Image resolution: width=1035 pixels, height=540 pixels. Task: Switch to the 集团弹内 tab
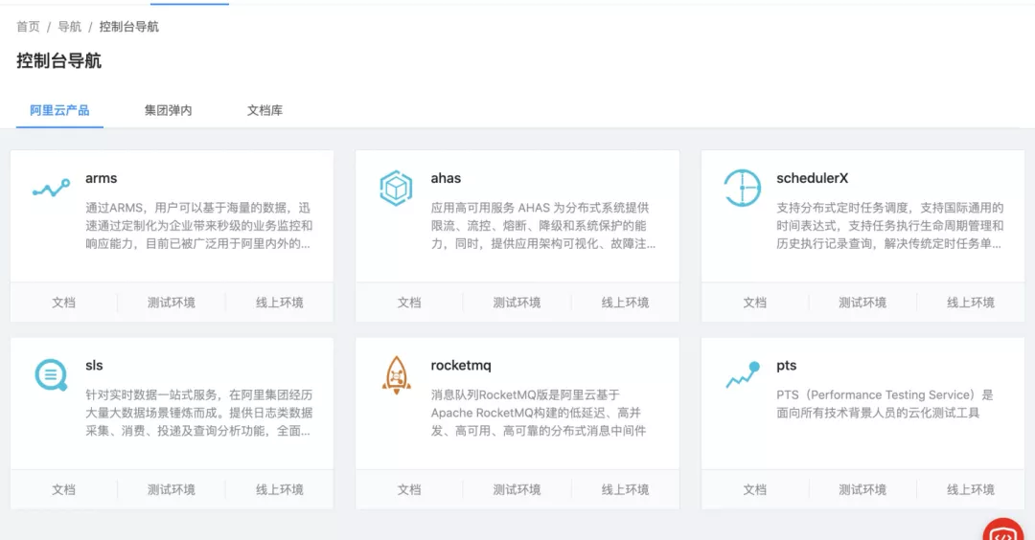[169, 110]
